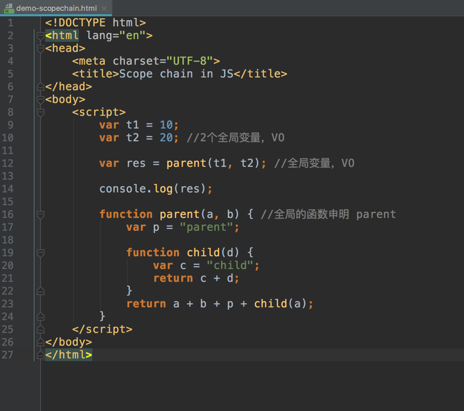The image size is (464, 411).
Task: Click the fold end marker on line 26
Action: [x=41, y=342]
